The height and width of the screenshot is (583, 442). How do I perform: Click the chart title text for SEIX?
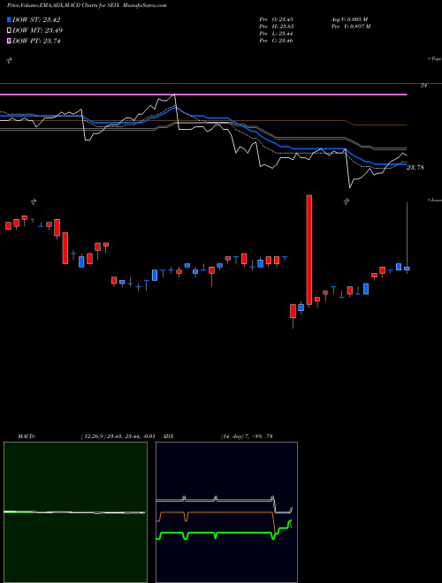coord(87,5)
